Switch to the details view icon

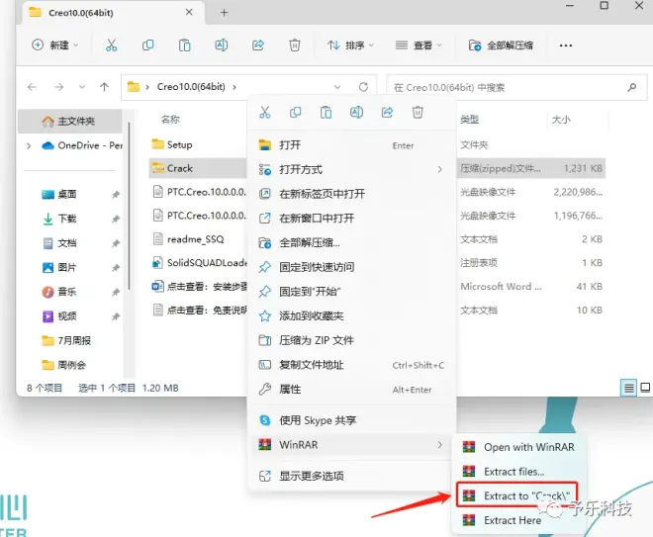[x=629, y=388]
